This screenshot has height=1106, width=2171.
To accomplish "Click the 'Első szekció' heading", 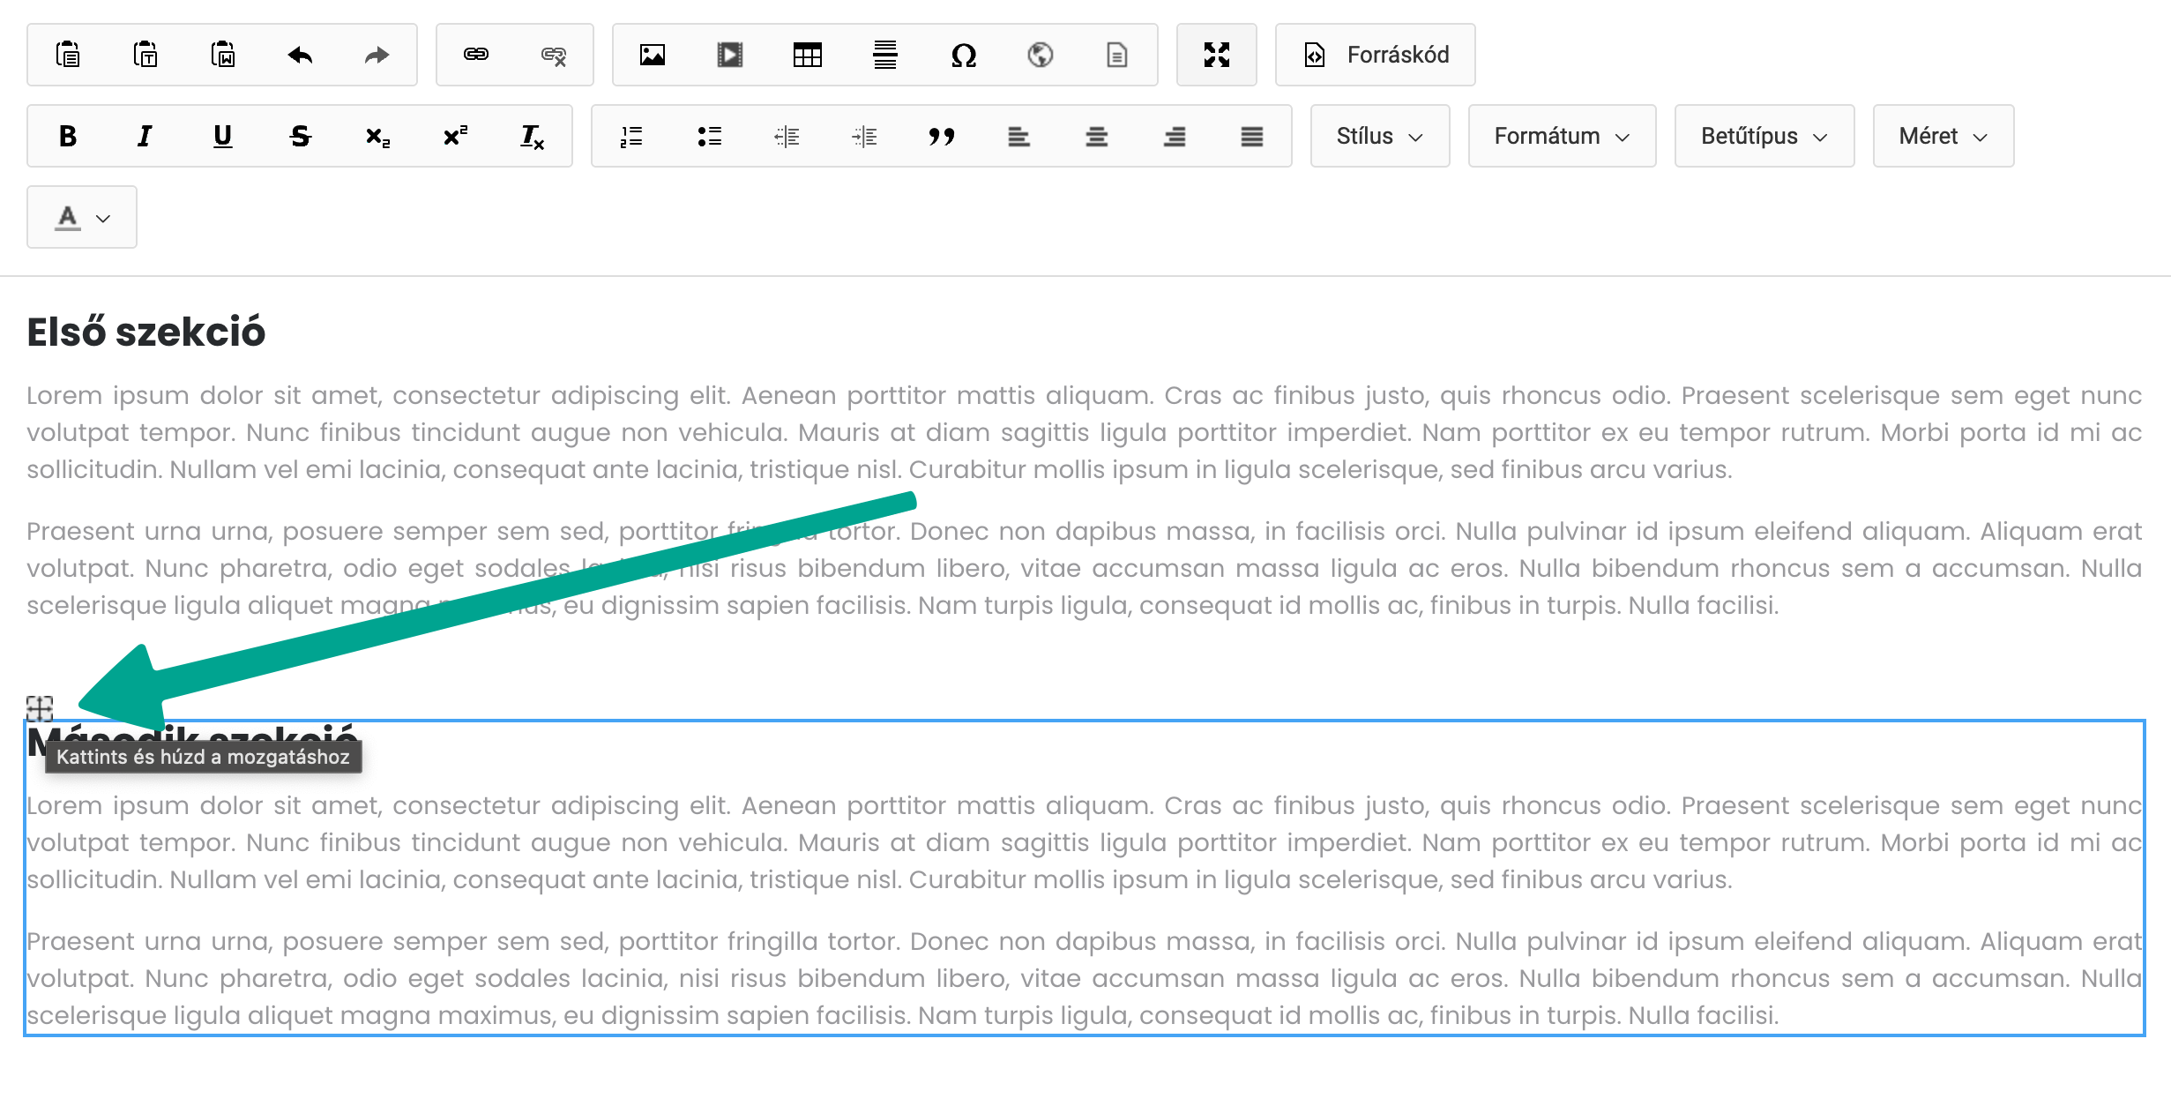I will (x=145, y=333).
